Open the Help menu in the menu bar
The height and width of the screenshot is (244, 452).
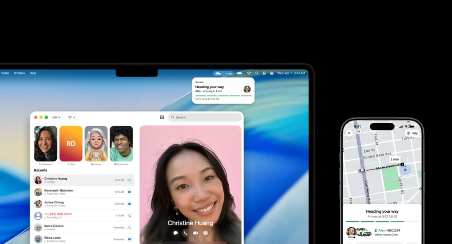(x=33, y=73)
